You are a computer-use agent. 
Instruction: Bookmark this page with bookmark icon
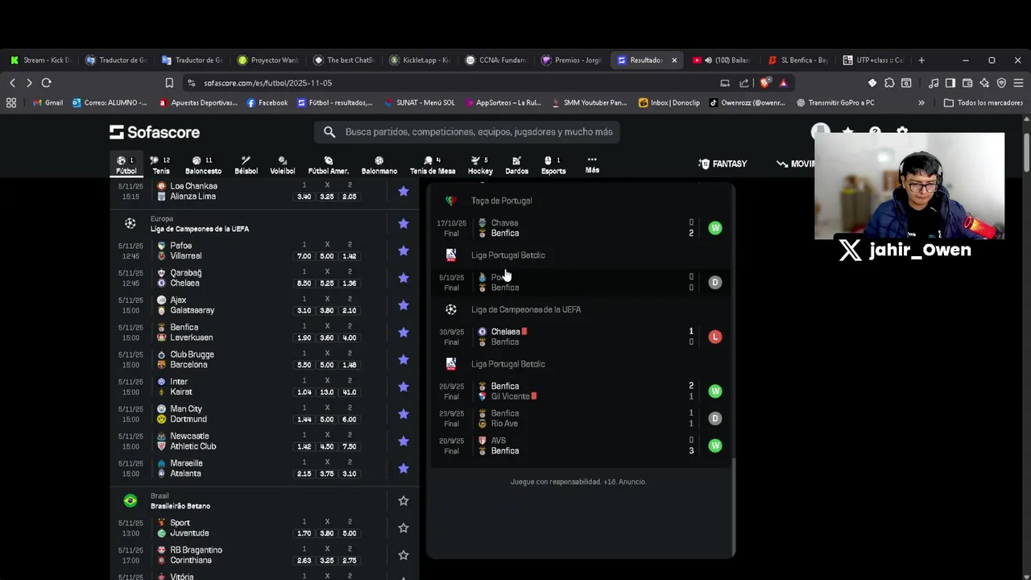click(169, 83)
